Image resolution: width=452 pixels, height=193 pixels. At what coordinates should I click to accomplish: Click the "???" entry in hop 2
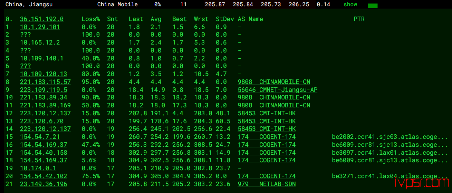pos(26,35)
